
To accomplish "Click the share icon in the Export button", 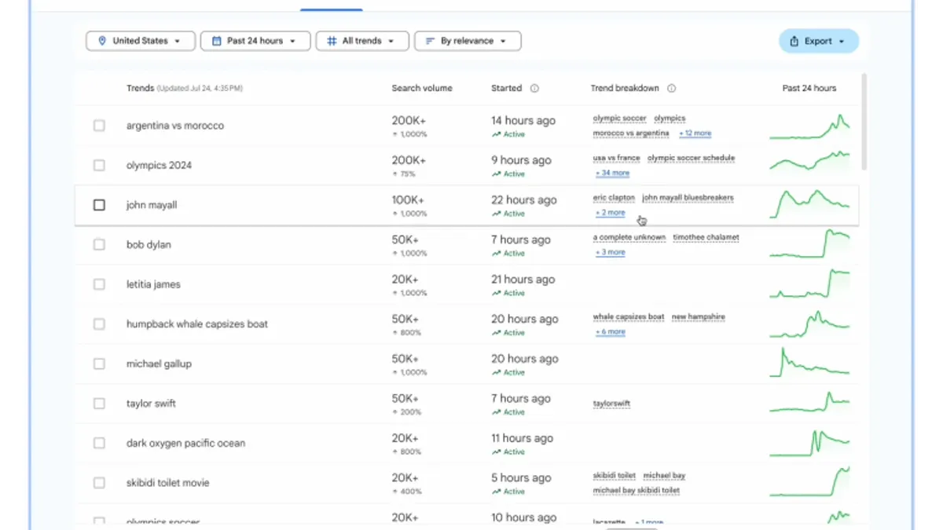I will [x=794, y=41].
